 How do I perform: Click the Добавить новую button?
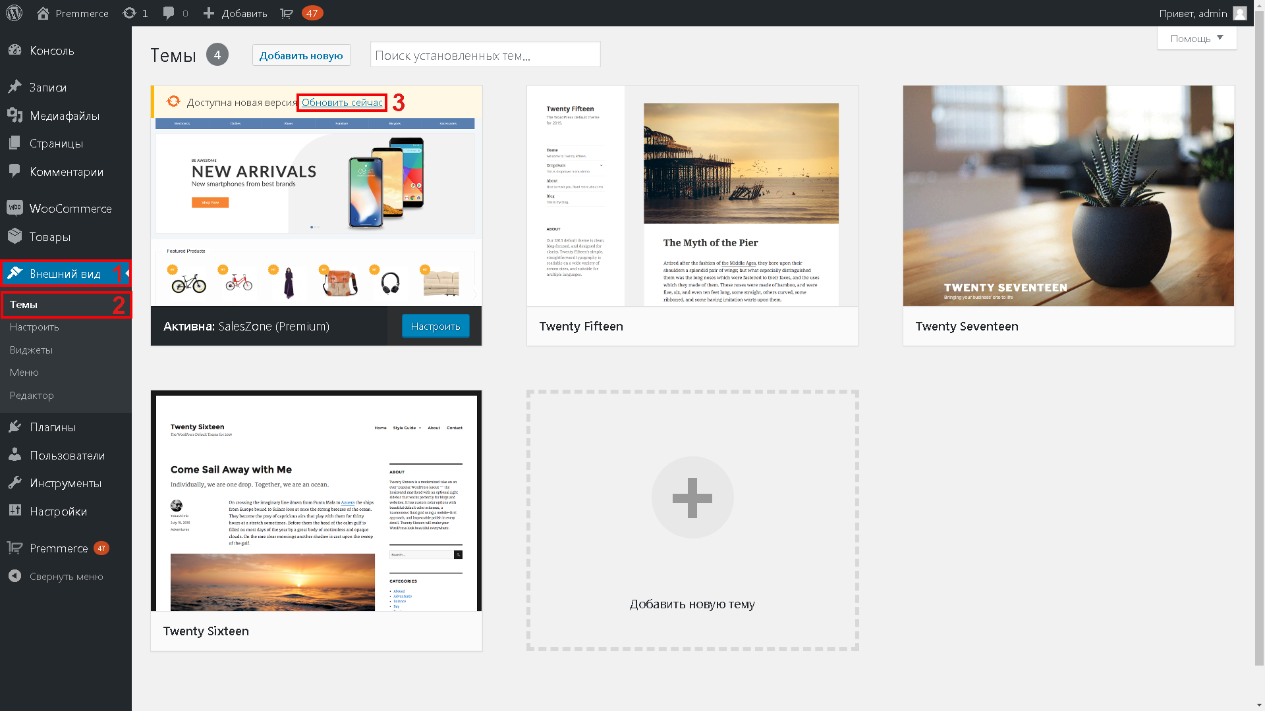(x=301, y=55)
